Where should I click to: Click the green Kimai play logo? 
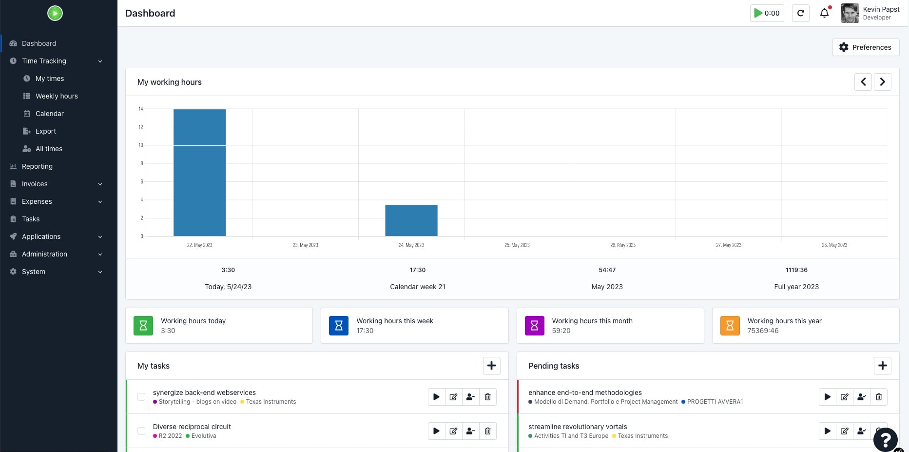pyautogui.click(x=55, y=13)
